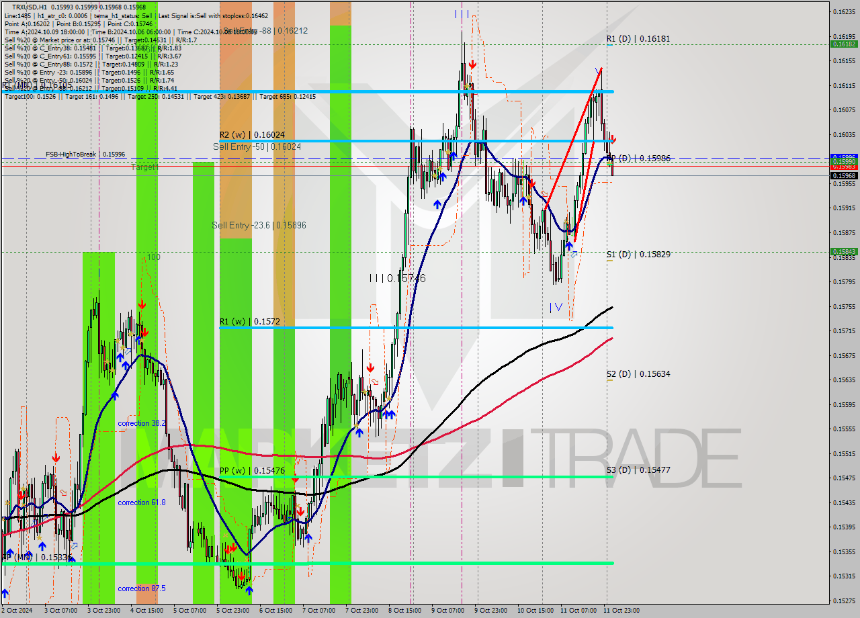Click 0.15715 on the price axis
This screenshot has width=860, height=618.
click(x=843, y=330)
